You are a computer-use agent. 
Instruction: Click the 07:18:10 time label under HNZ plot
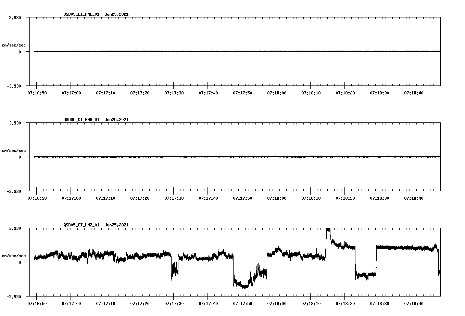[311, 303]
